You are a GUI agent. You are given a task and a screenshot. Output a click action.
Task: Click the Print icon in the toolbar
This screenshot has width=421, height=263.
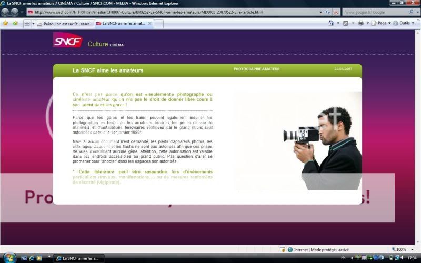(360, 23)
